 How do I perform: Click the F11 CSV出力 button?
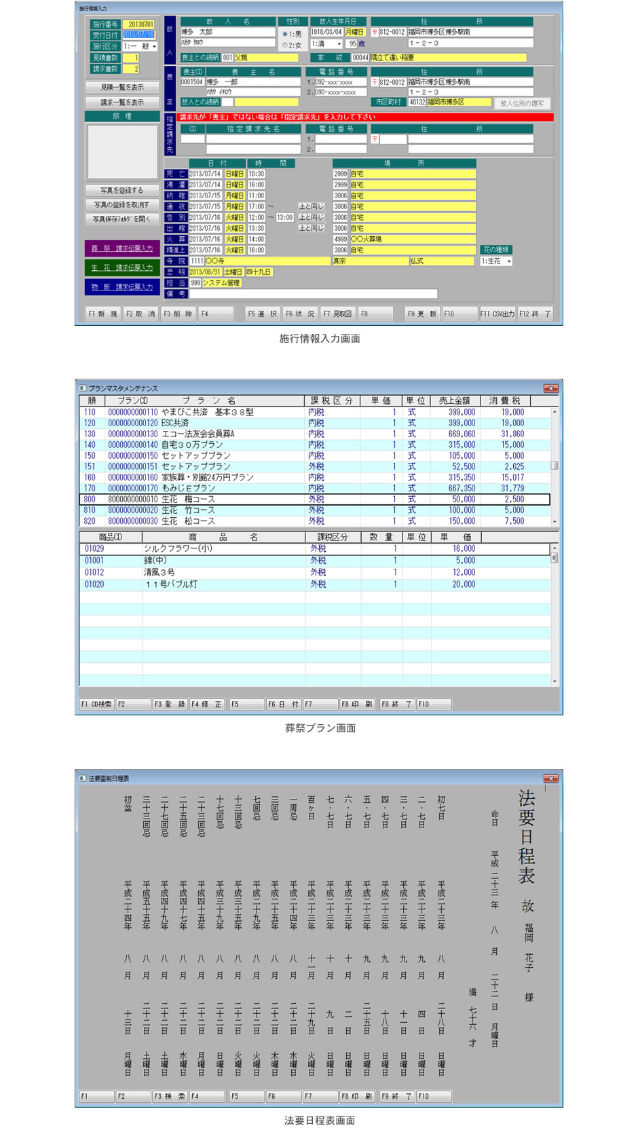click(498, 314)
